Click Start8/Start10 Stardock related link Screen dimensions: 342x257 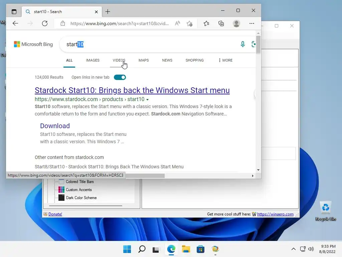(109, 167)
